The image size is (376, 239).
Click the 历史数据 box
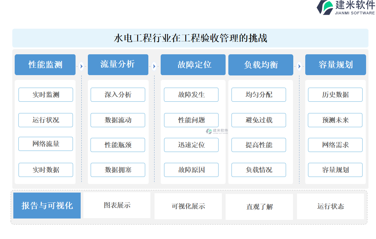coord(335,95)
